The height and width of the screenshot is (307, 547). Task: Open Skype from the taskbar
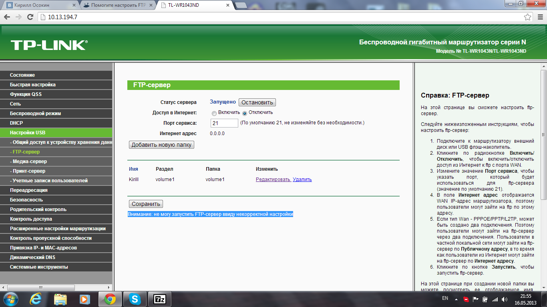[135, 299]
